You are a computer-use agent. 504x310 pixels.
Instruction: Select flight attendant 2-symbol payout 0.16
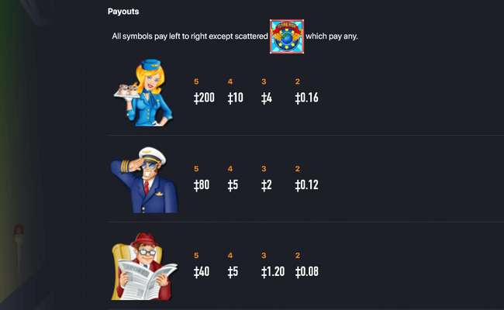(x=307, y=98)
